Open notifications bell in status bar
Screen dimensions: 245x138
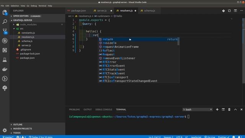pyautogui.click(x=240, y=137)
